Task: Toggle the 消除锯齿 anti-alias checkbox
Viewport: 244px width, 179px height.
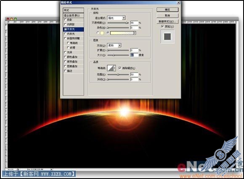Action: [119, 68]
